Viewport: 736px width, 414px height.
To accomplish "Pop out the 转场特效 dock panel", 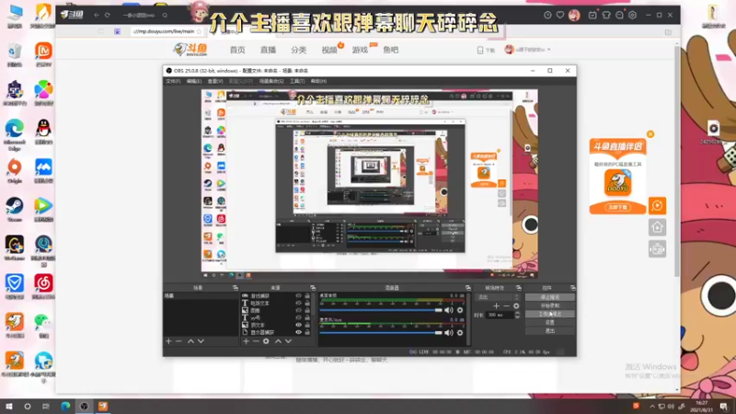I will [x=518, y=288].
